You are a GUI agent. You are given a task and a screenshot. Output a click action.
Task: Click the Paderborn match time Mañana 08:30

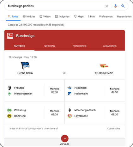click(115, 90)
